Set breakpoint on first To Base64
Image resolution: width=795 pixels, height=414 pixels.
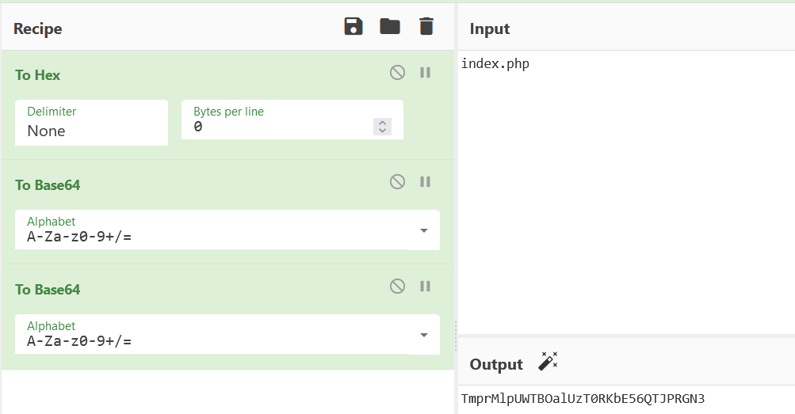(x=425, y=182)
